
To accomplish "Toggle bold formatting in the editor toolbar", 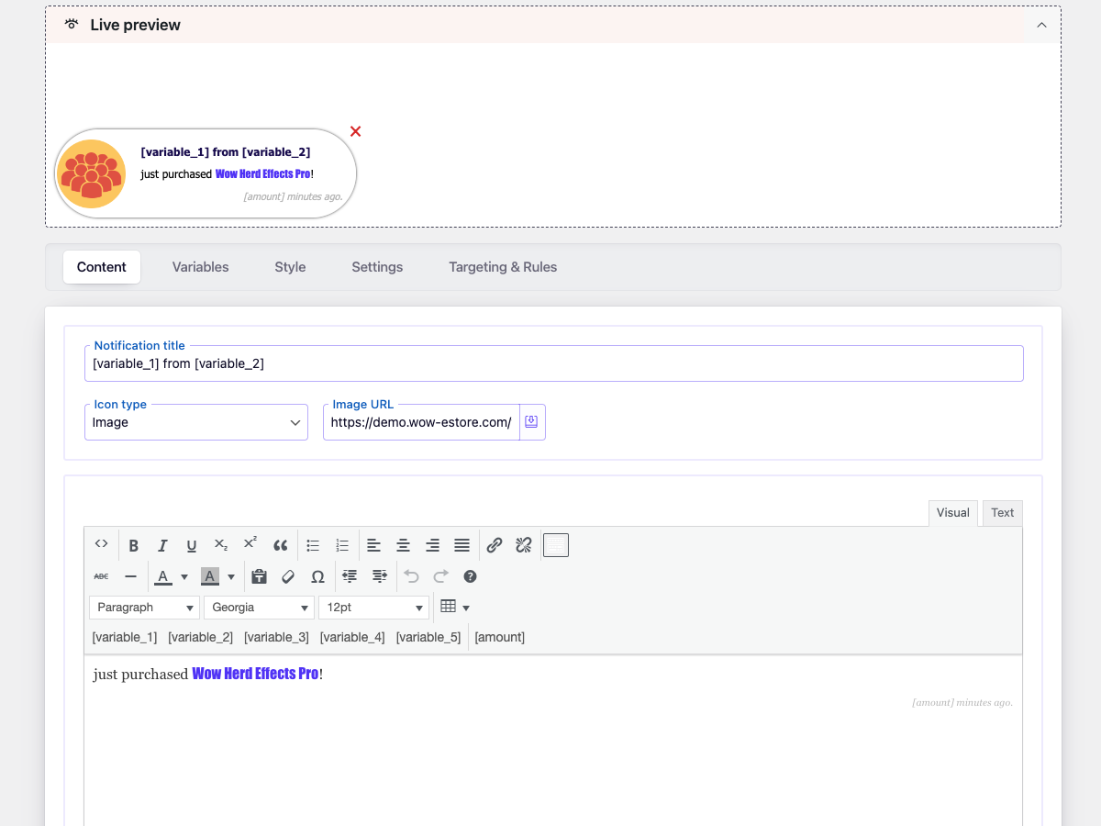I will (134, 545).
